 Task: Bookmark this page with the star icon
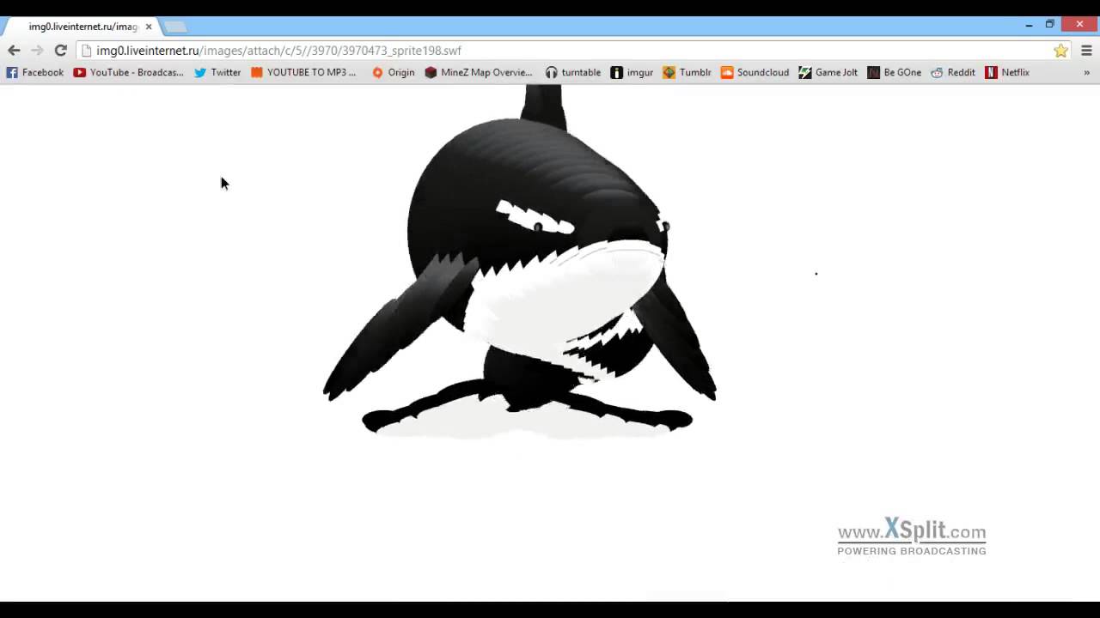[x=1060, y=51]
